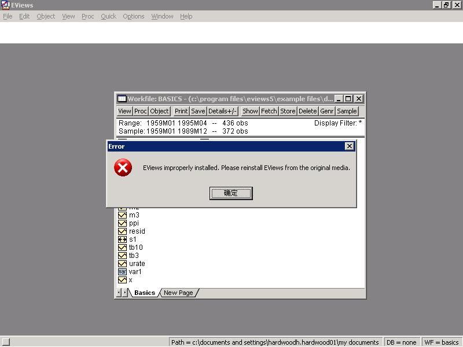Click the Store button
This screenshot has height=347, width=463.
point(288,111)
